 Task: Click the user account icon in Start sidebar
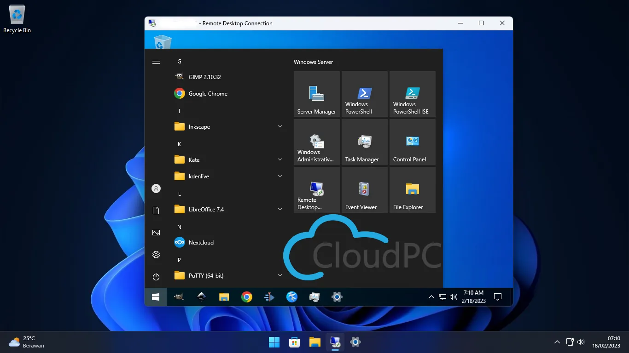156,188
